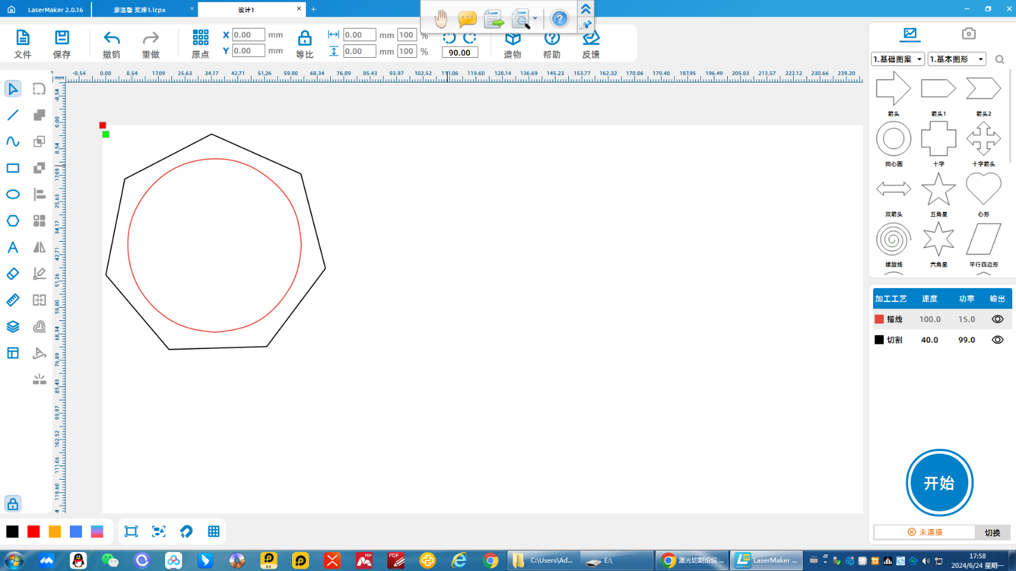Expand the 1.基础图案 category dropdown
Screen dimensions: 1016x571
(x=898, y=59)
